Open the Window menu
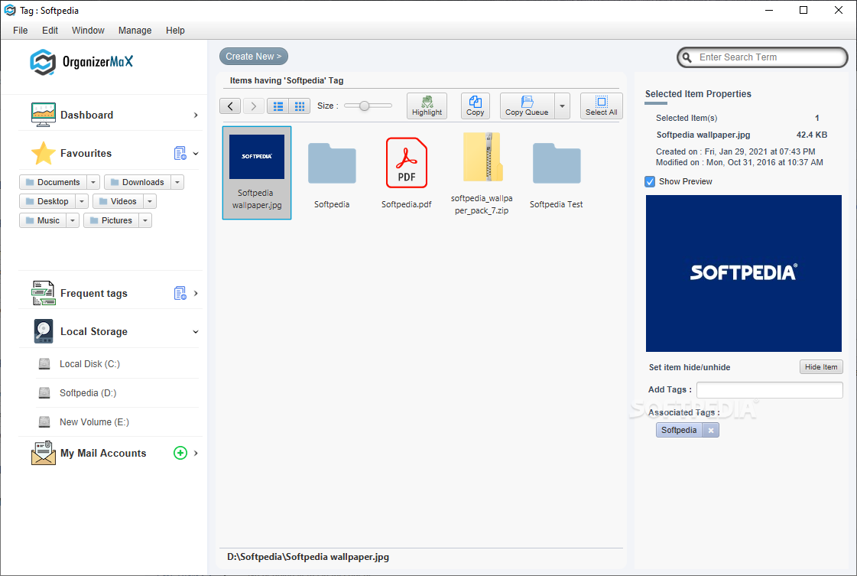 tap(88, 31)
